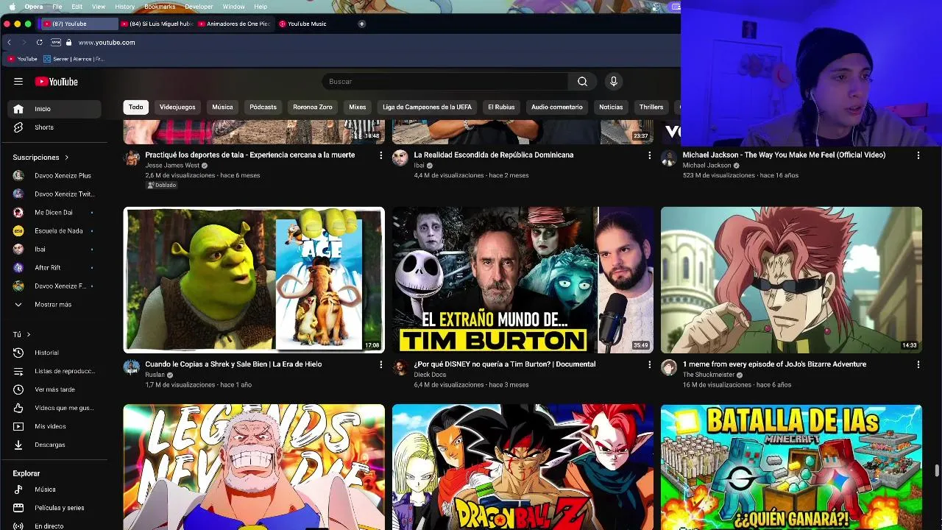The image size is (942, 530).
Task: Open Escuela de Nada subscription
Action: pyautogui.click(x=54, y=231)
